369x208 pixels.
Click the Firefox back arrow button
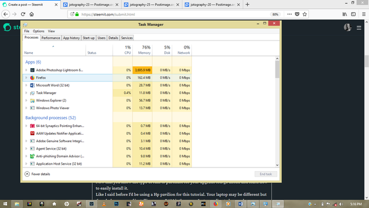pos(6,14)
